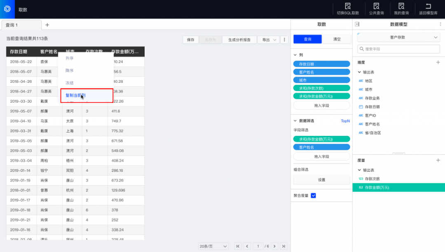The image size is (445, 252).
Task: Open the 客户存款 data model dropdown
Action: [x=398, y=37]
